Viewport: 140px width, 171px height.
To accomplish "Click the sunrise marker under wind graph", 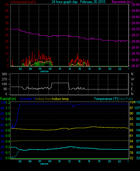I will (44, 71).
